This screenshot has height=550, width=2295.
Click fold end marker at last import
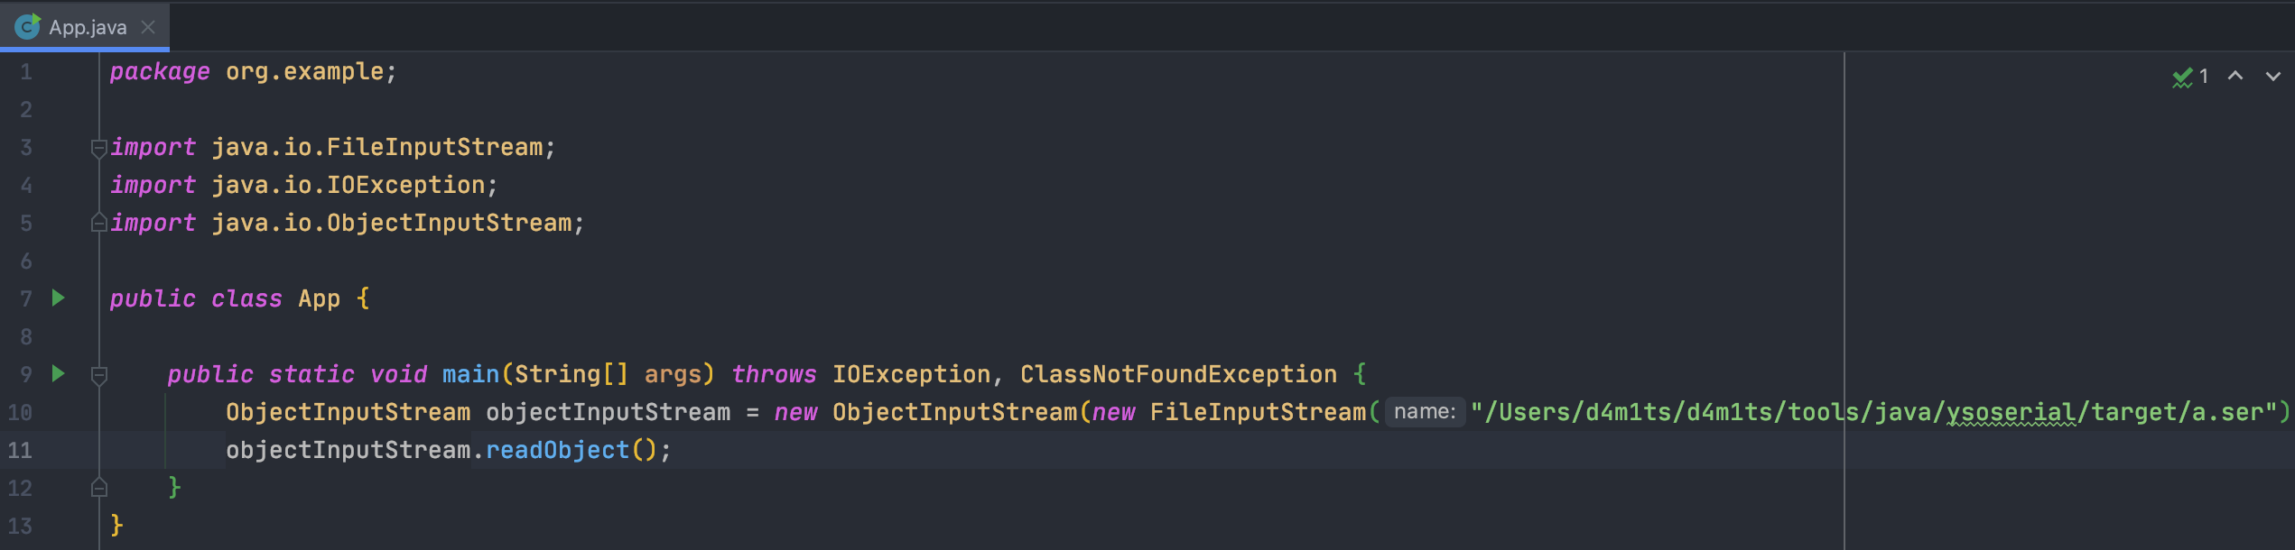tap(99, 222)
